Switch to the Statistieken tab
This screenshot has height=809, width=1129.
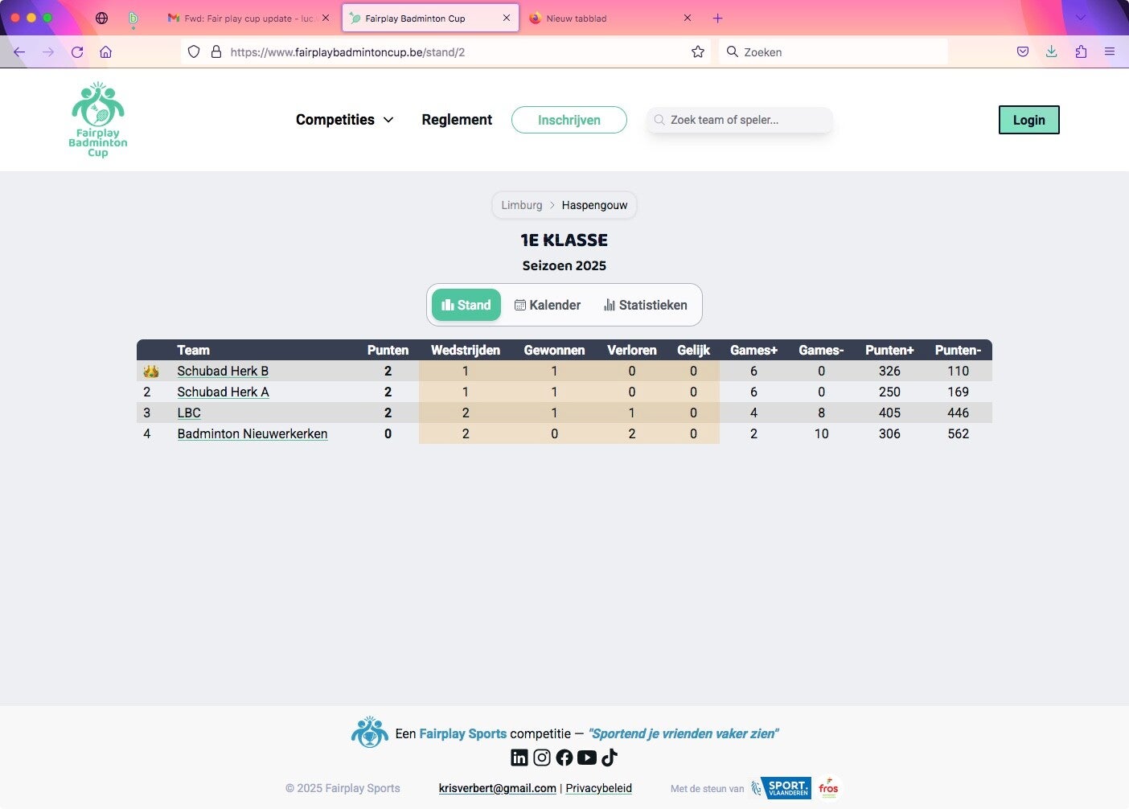click(646, 305)
